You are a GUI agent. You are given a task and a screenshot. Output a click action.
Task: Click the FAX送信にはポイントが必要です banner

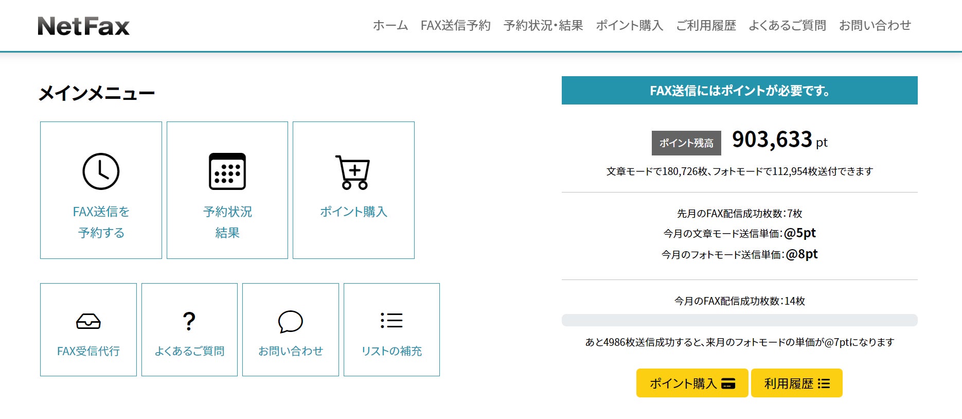coord(739,91)
